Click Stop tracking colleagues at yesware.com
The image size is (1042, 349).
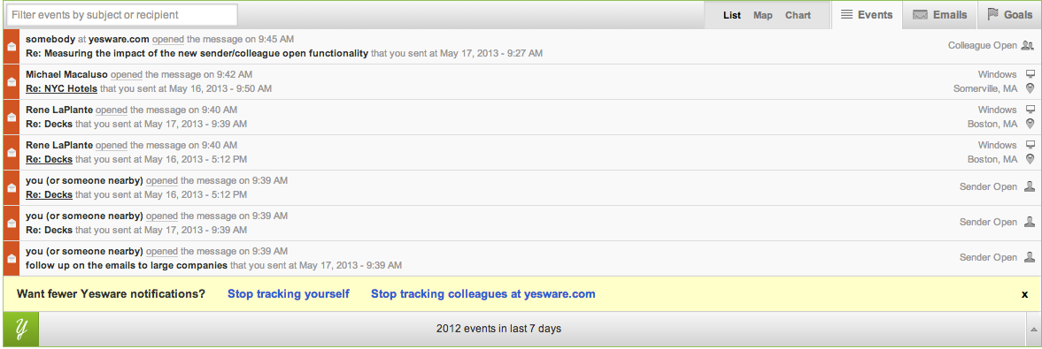[483, 294]
